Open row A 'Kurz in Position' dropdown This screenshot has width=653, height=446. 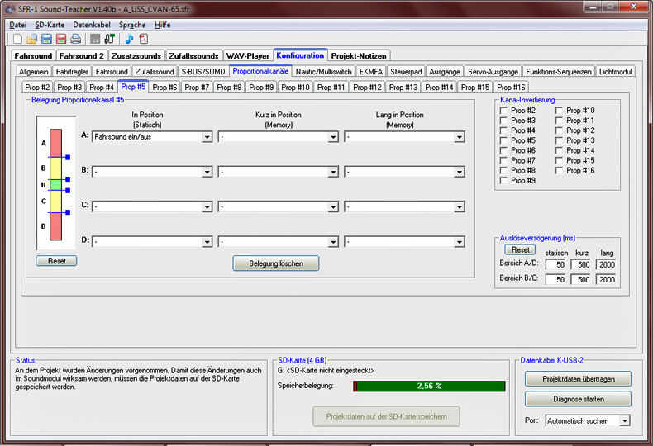pyautogui.click(x=279, y=137)
